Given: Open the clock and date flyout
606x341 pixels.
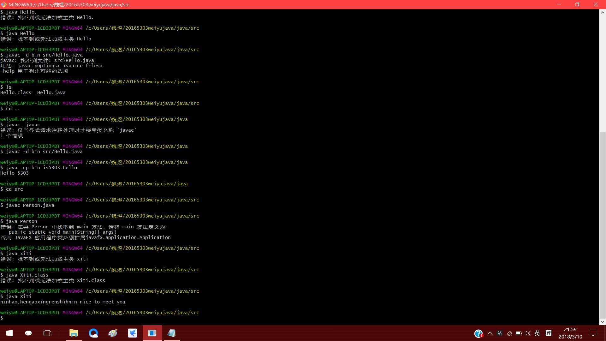Looking at the screenshot, I should (x=570, y=333).
